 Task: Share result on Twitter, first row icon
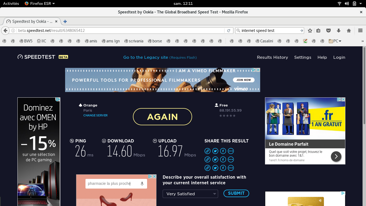[x=215, y=151]
